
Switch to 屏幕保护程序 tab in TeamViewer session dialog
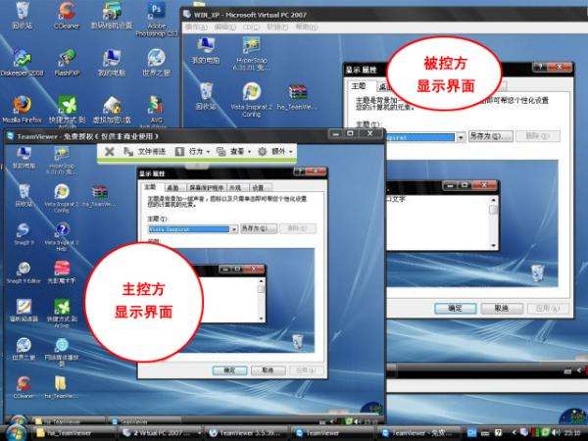pyautogui.click(x=206, y=187)
